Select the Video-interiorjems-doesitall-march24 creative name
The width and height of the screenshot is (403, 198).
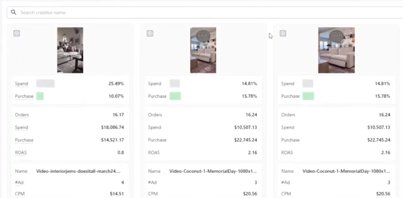pyautogui.click(x=78, y=171)
